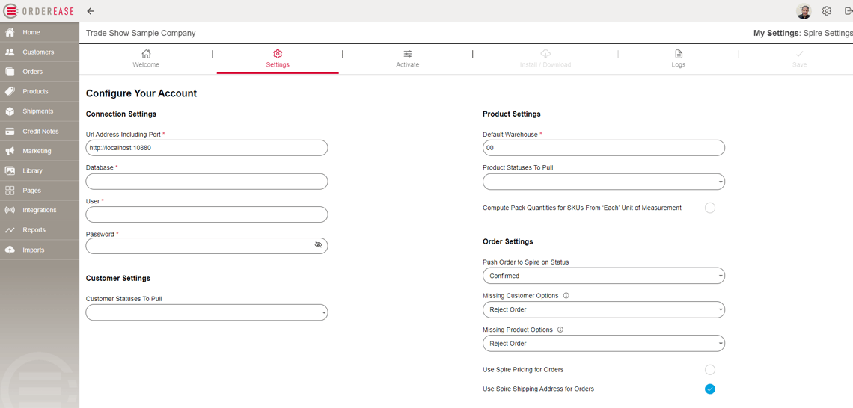The image size is (853, 408).
Task: Click info icon beside Missing Customer Options
Action: 566,296
